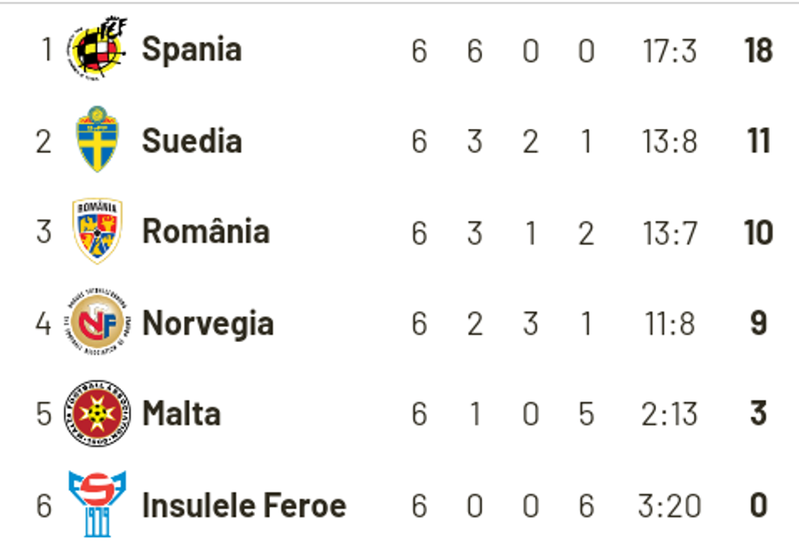Click the Faroe Islands federation crest

(x=98, y=504)
